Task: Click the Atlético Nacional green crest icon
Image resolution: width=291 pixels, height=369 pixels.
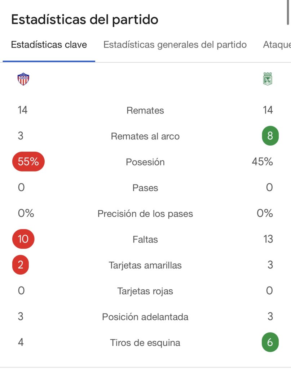Action: (268, 79)
